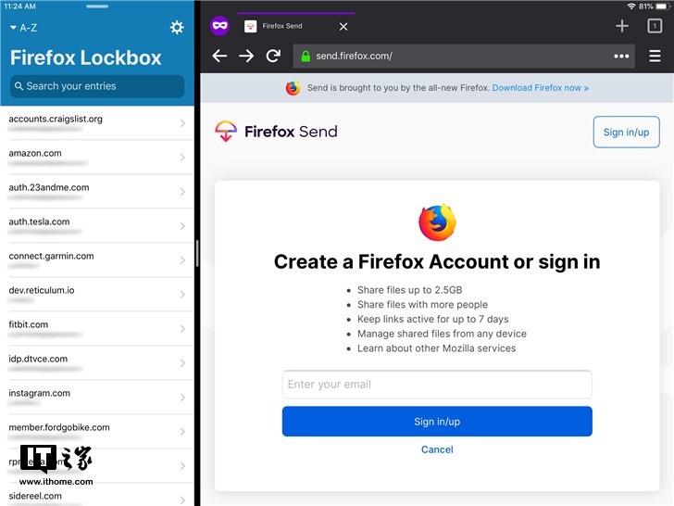Go back with the browser arrow
This screenshot has width=674, height=506.
(x=219, y=56)
